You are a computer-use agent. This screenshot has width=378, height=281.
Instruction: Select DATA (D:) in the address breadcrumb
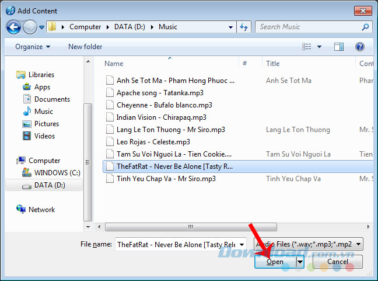[x=129, y=27]
